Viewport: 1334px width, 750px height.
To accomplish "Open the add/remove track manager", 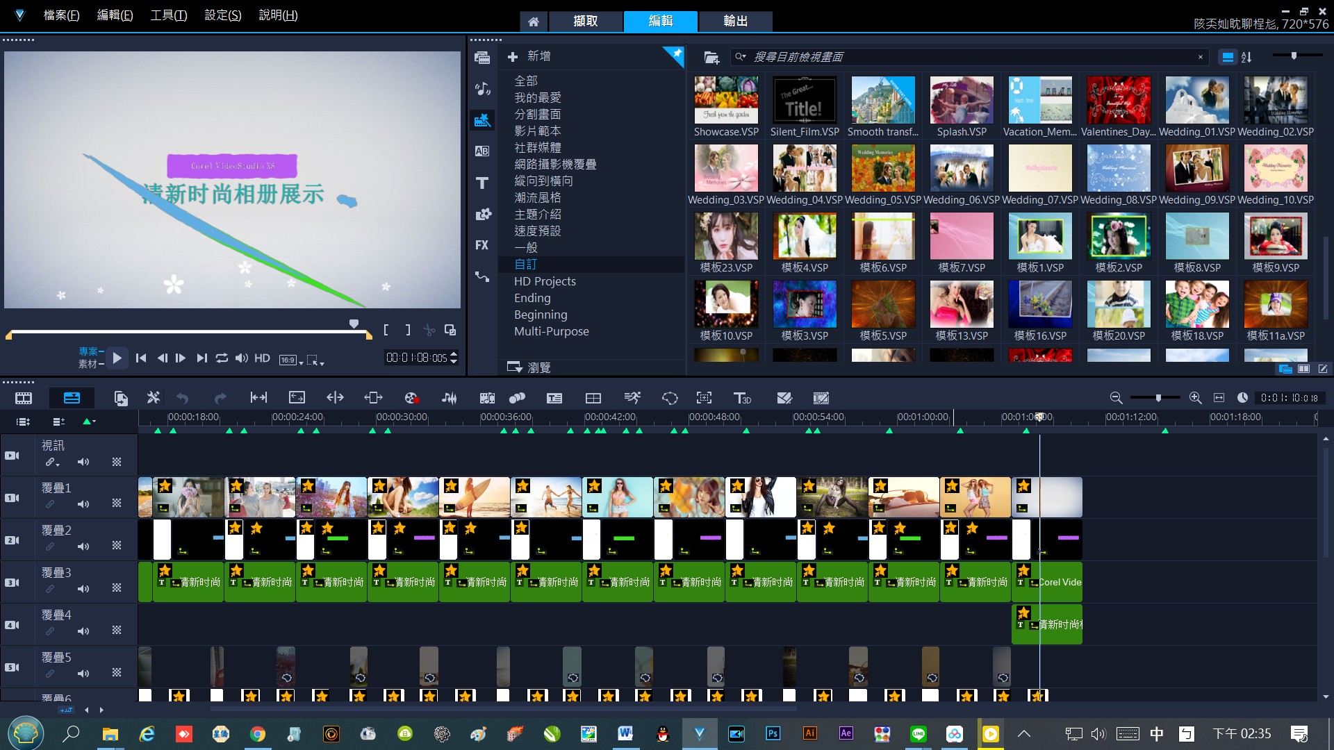I will click(x=59, y=422).
